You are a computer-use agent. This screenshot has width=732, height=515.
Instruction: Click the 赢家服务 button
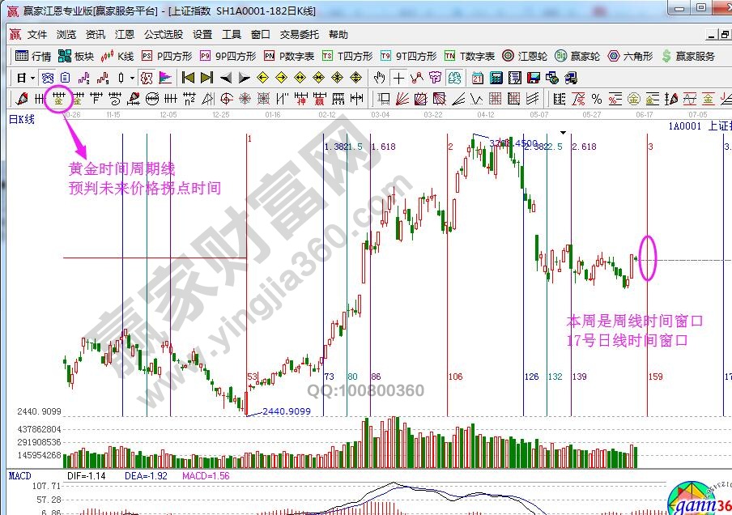(x=689, y=57)
